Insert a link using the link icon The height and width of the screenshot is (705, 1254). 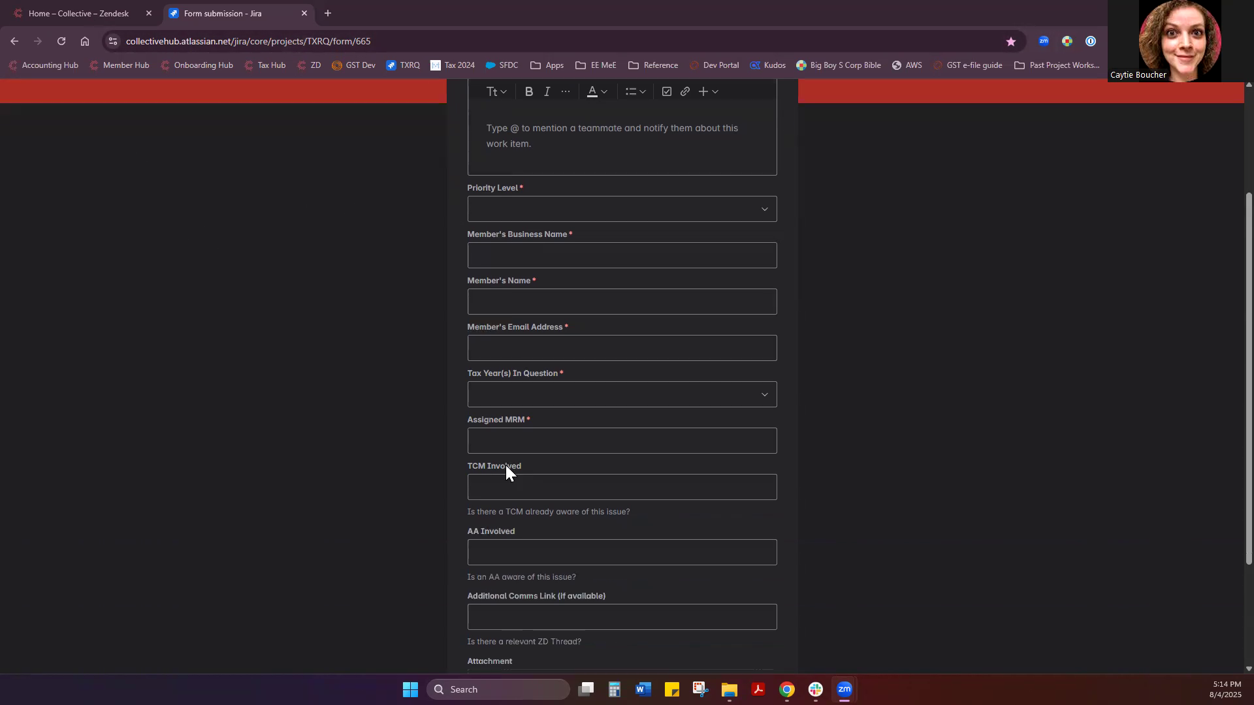click(684, 92)
